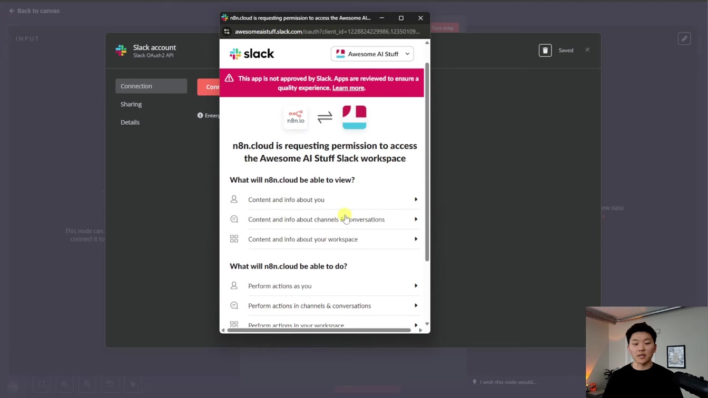Click the reset zoom canvas icon

[x=110, y=384]
